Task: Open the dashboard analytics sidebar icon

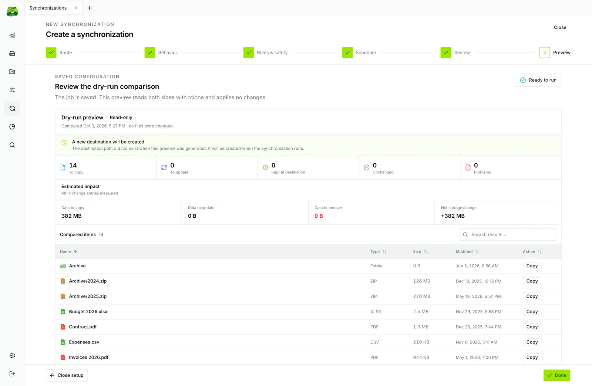Action: click(12, 35)
